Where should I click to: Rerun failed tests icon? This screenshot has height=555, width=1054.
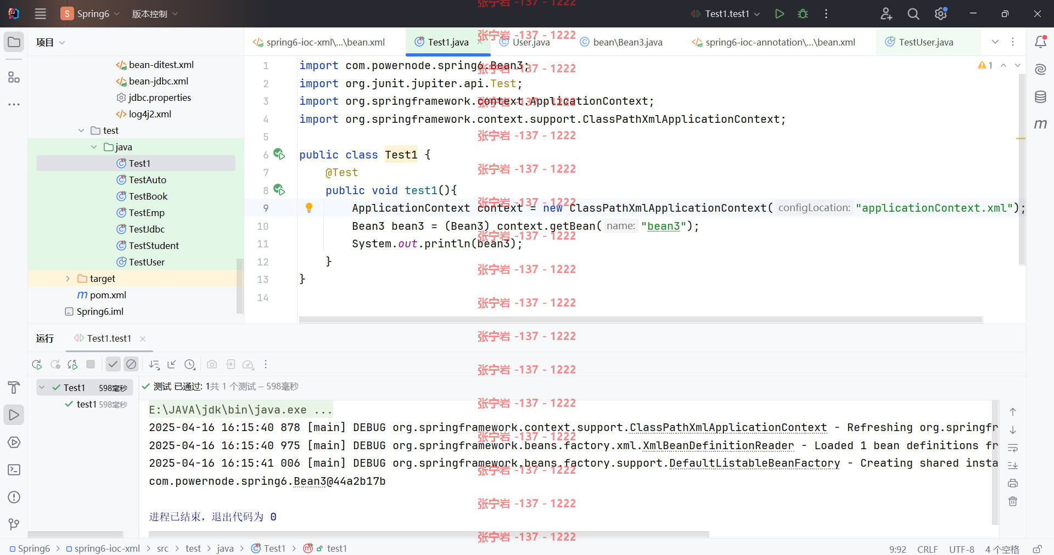pos(55,364)
